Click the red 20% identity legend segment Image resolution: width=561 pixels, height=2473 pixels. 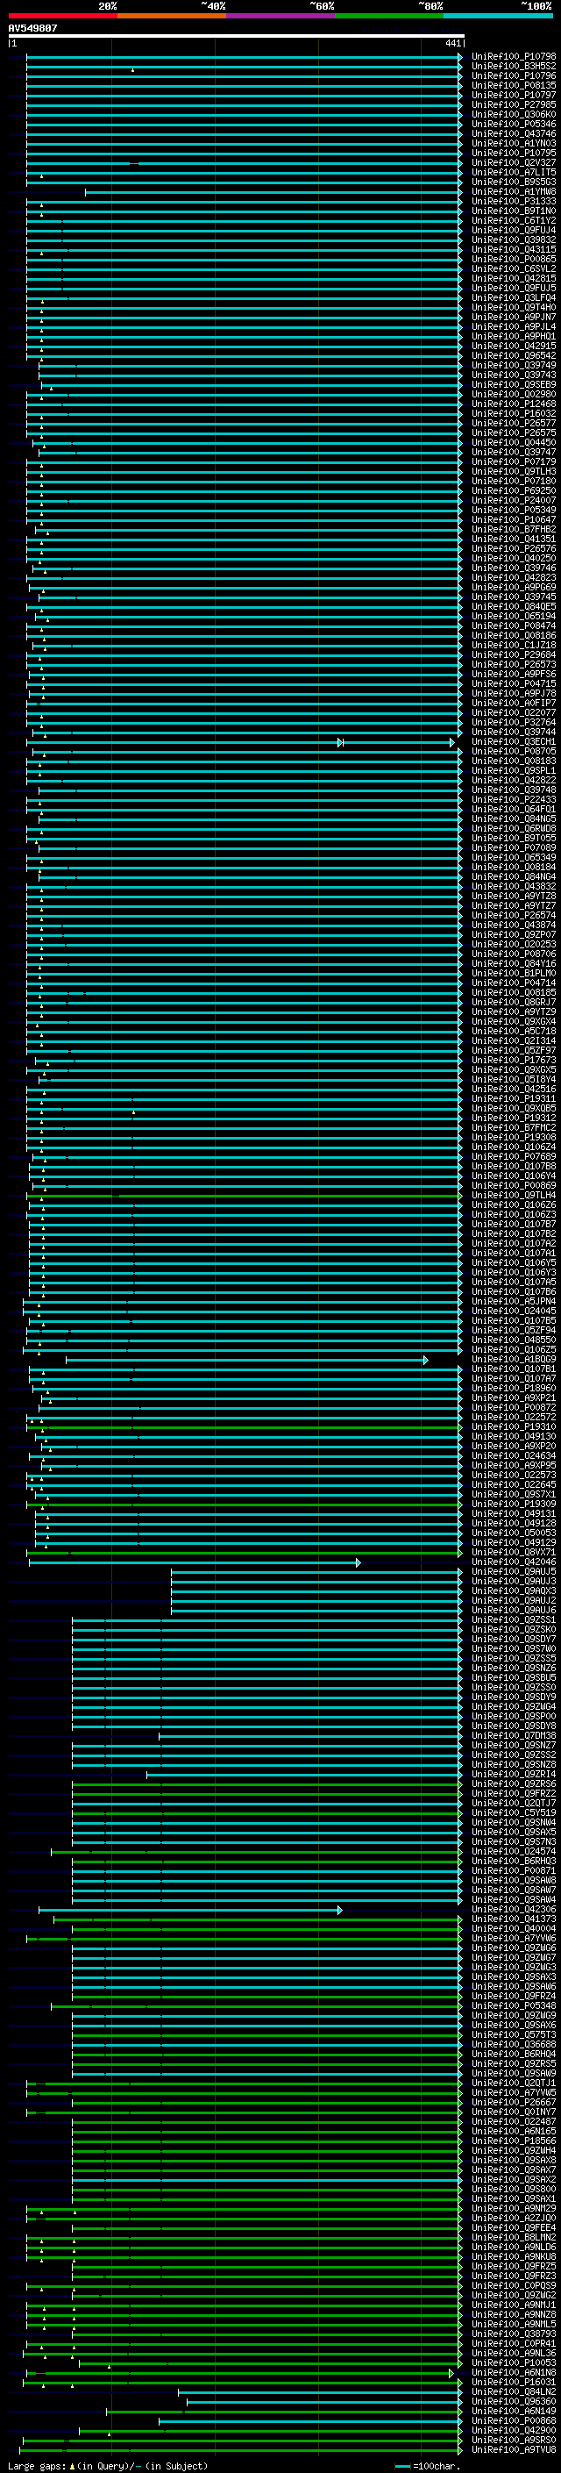pos(62,16)
